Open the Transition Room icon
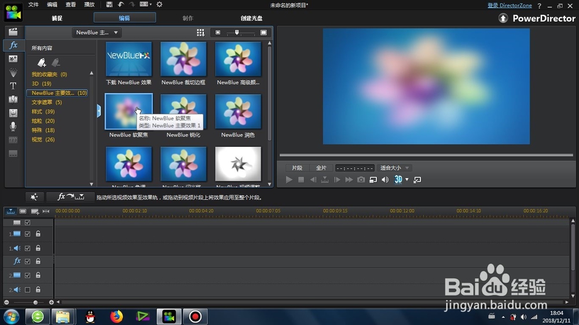The image size is (579, 325). [x=13, y=99]
